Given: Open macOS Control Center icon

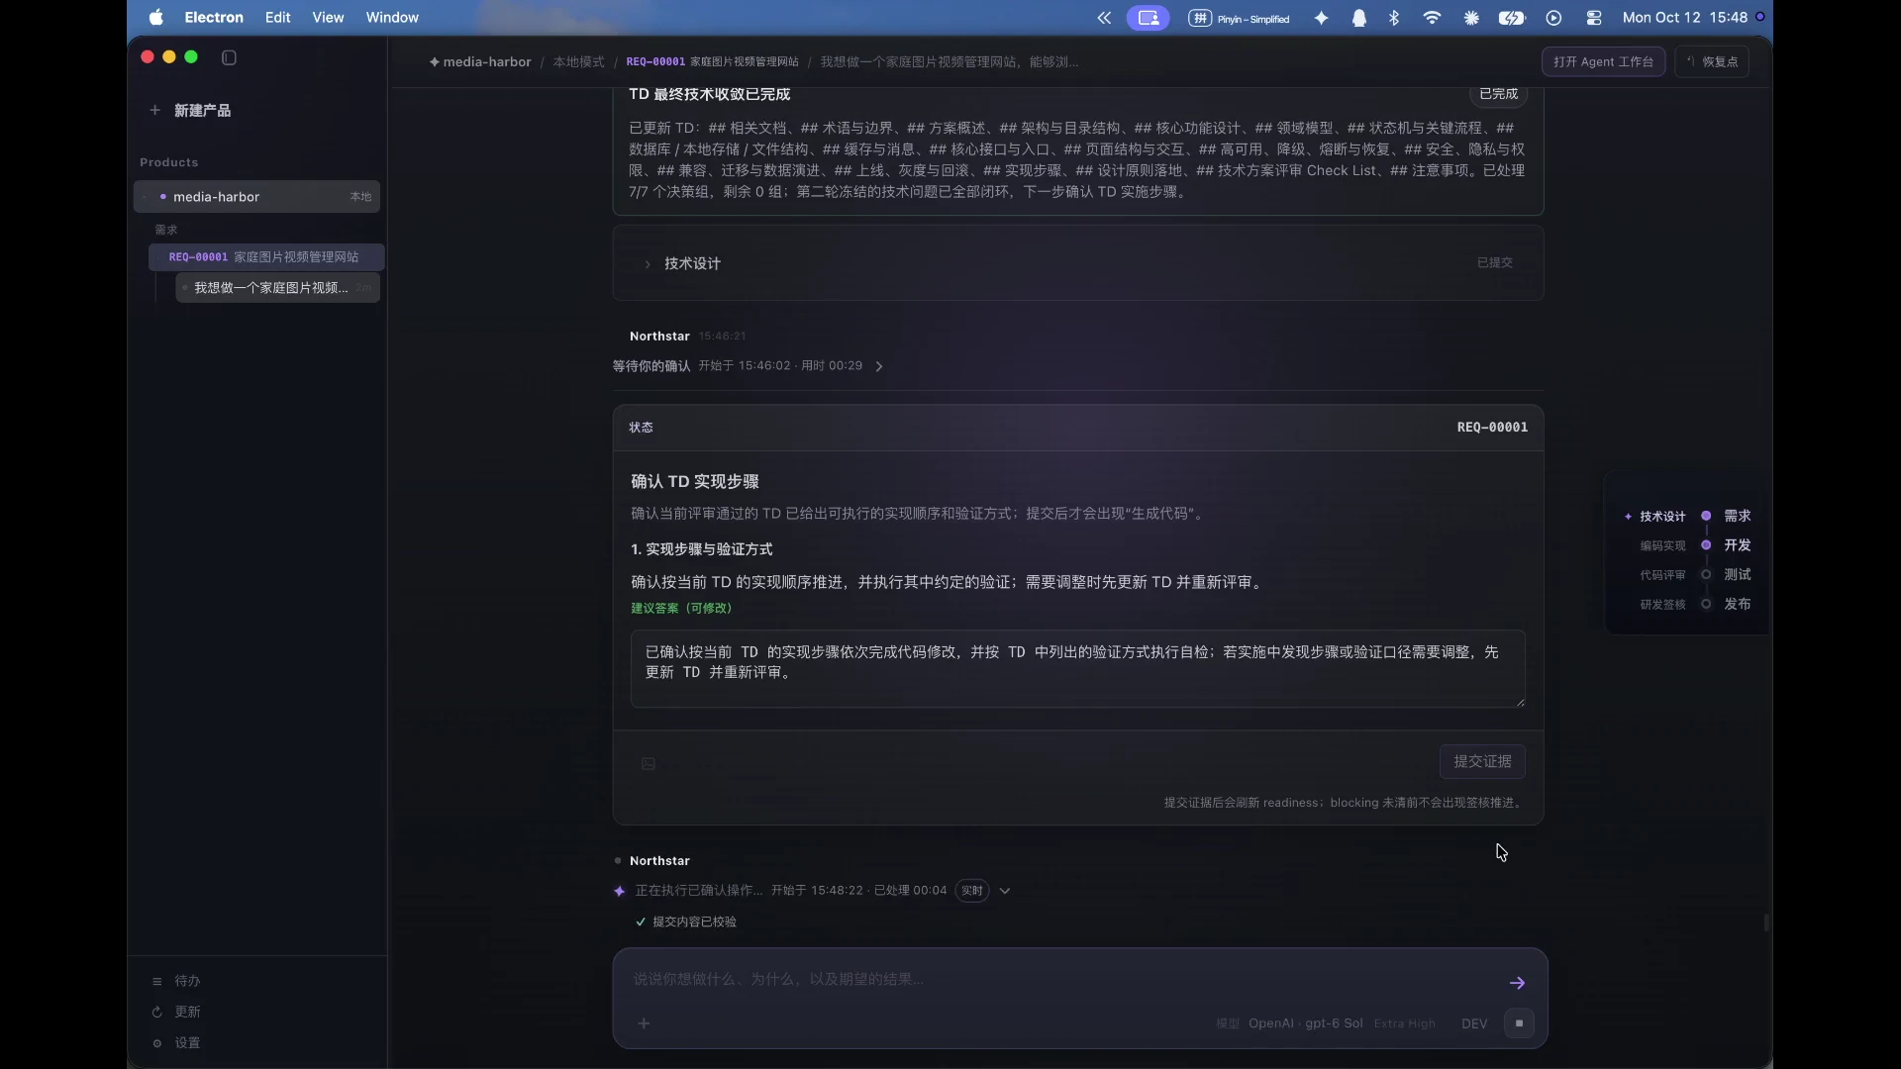Looking at the screenshot, I should [1594, 18].
